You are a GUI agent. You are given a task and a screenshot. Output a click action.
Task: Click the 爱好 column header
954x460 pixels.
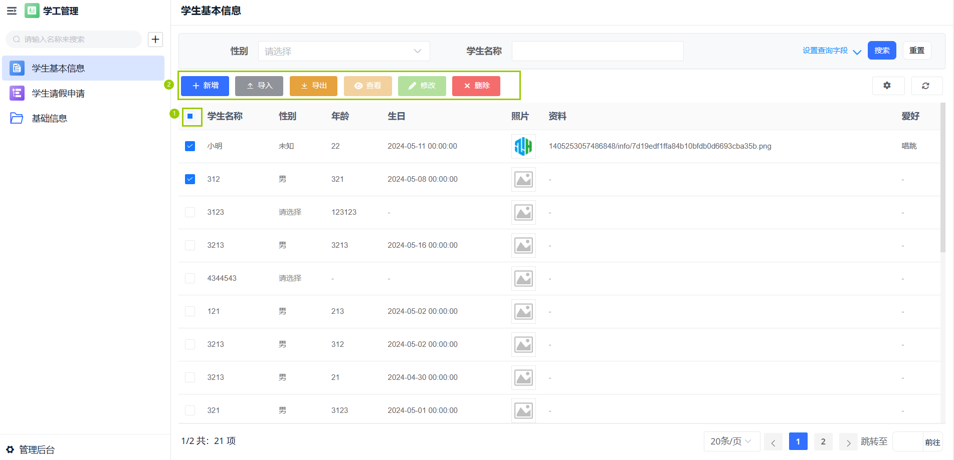coord(910,116)
